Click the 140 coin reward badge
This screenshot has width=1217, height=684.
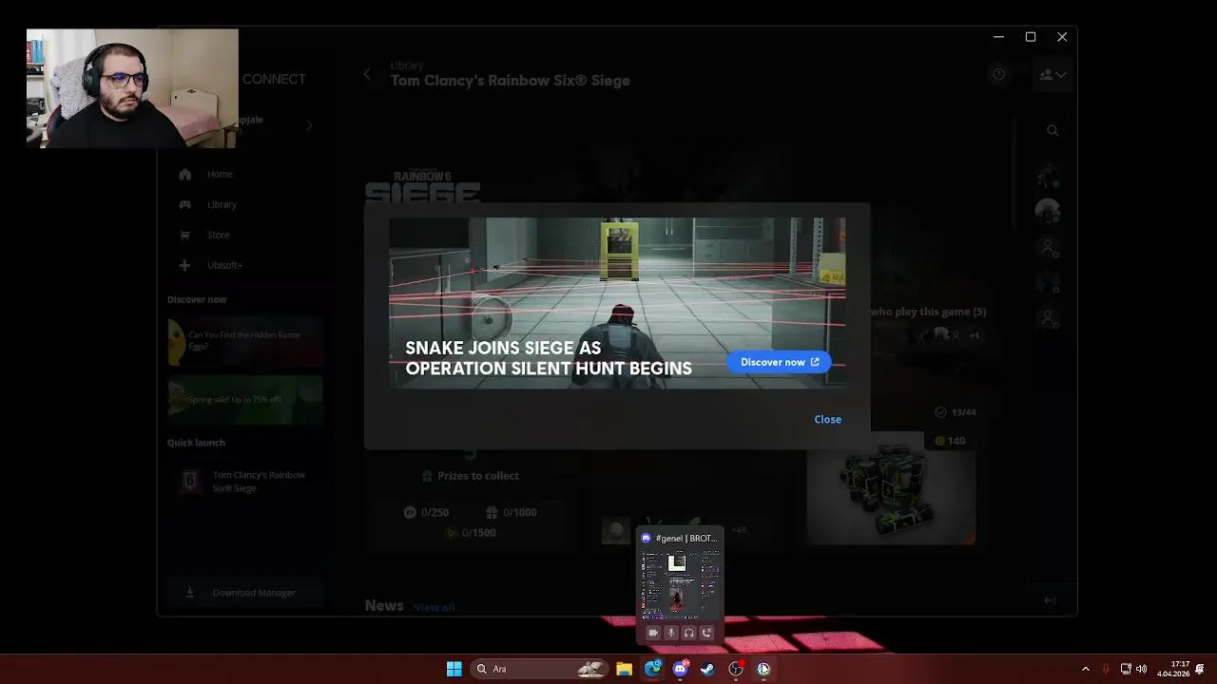[950, 441]
